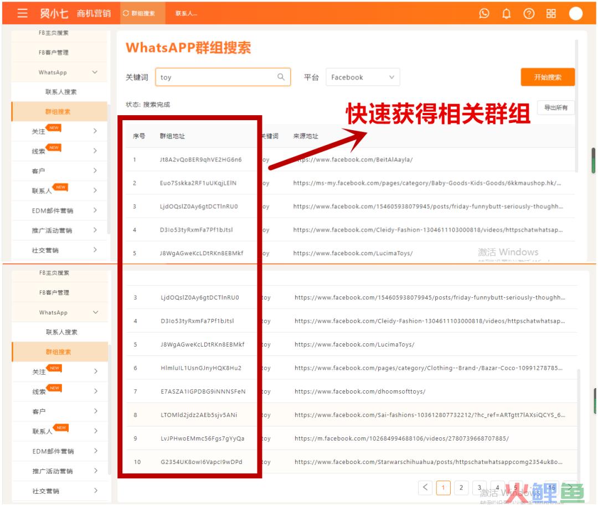Screen dimensions: 598x506
Task: Click the 状态: 搜索完成 status text
Action: pyautogui.click(x=148, y=105)
